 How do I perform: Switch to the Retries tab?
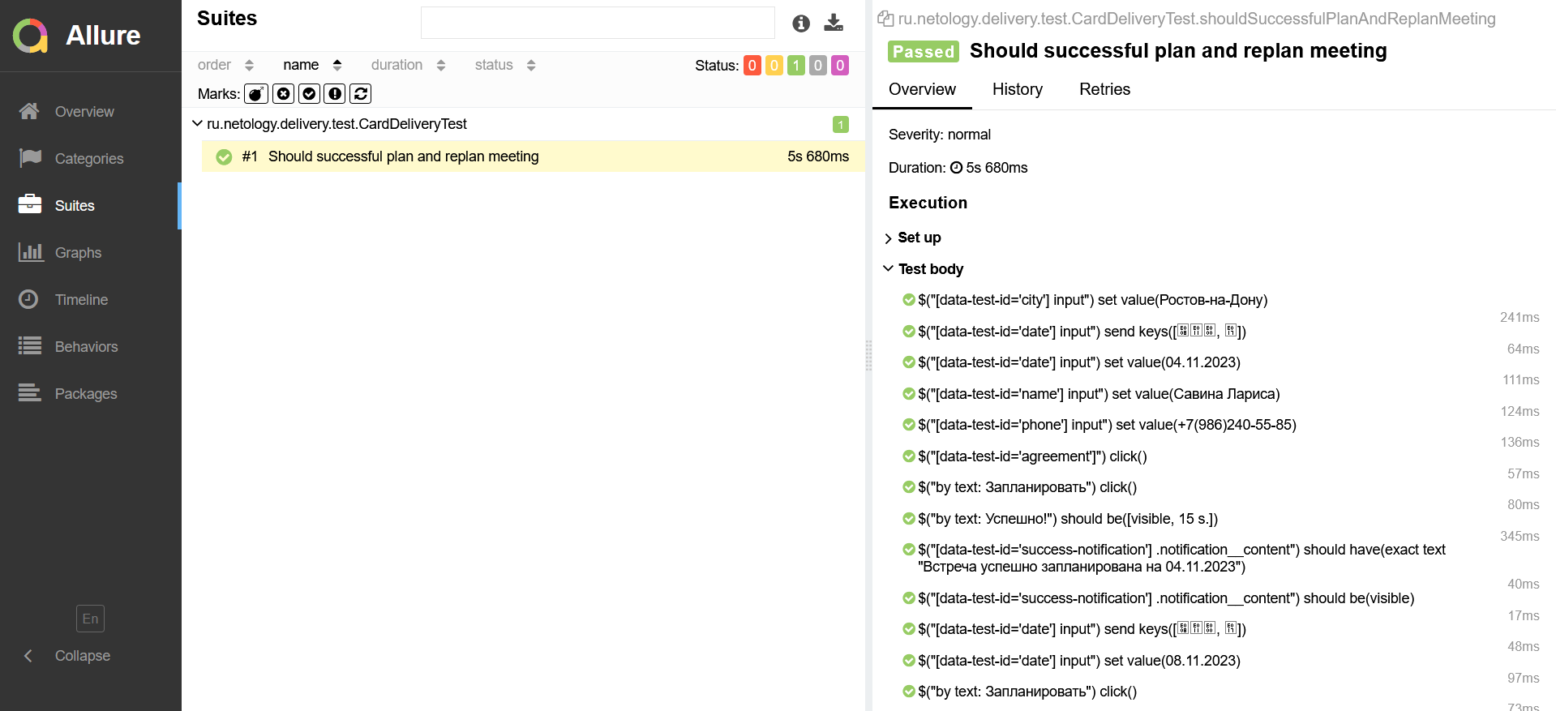coord(1104,89)
